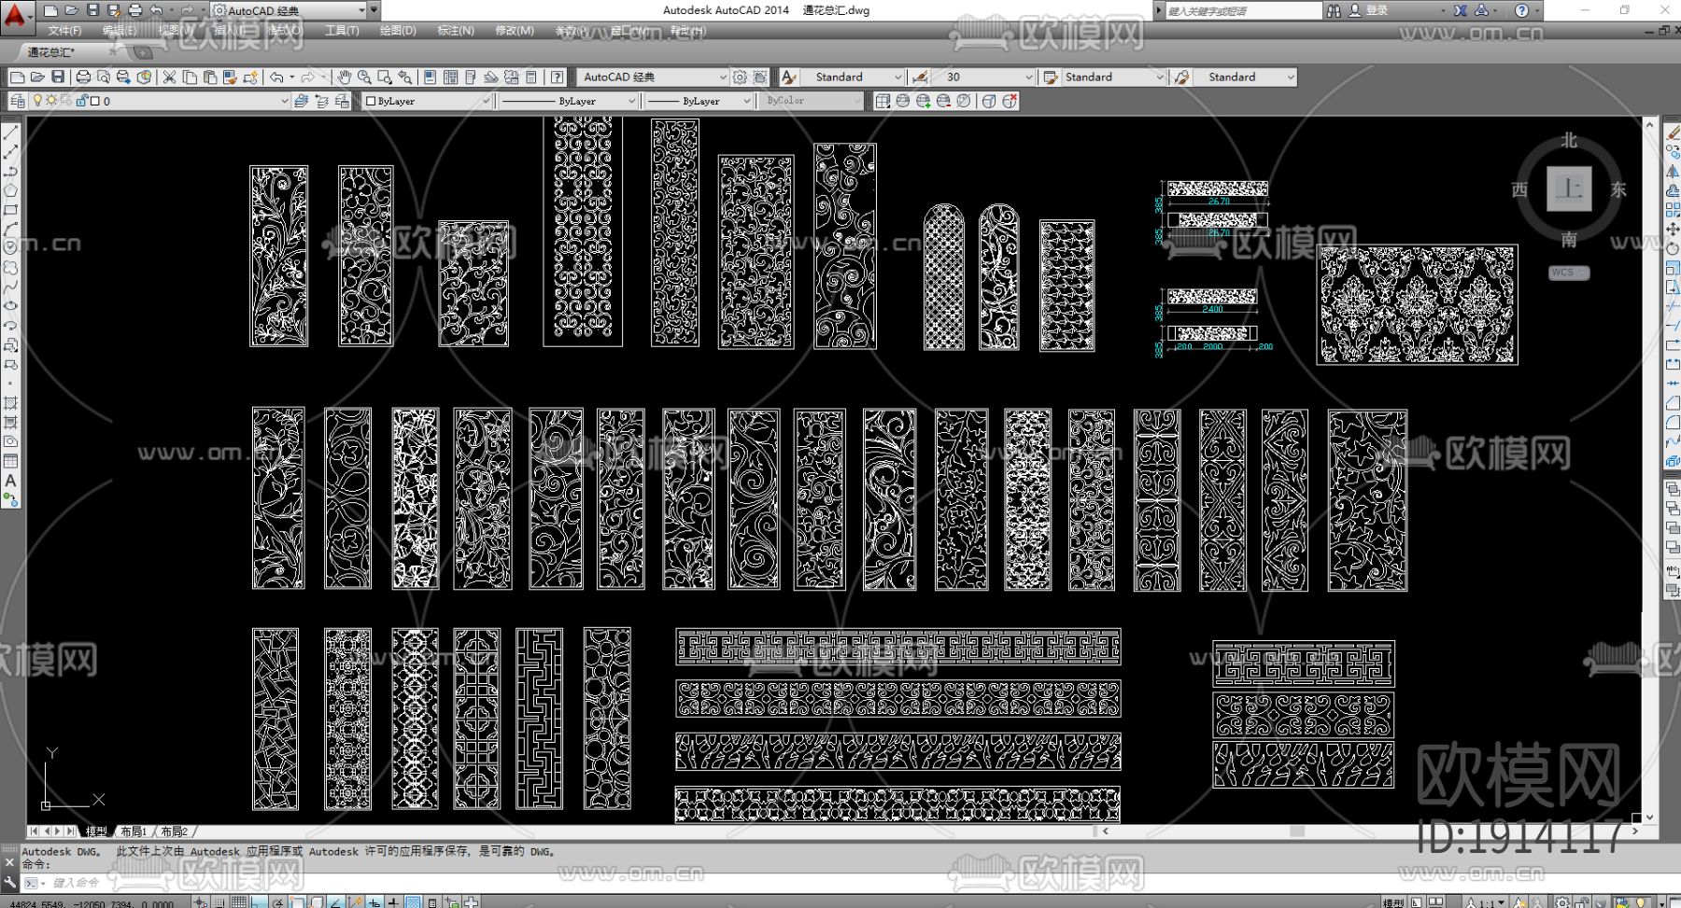Click the Save icon in standard toolbar

[x=58, y=77]
